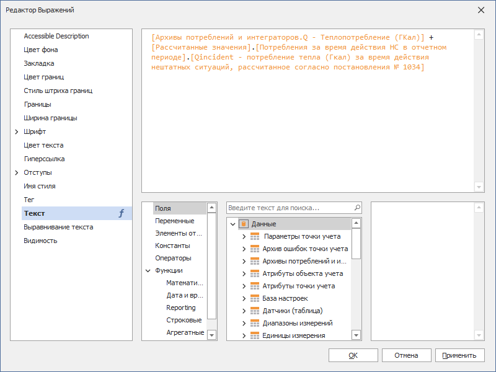This screenshot has height=372, width=496.
Task: Click the magnifier icon in search field
Action: tap(356, 208)
